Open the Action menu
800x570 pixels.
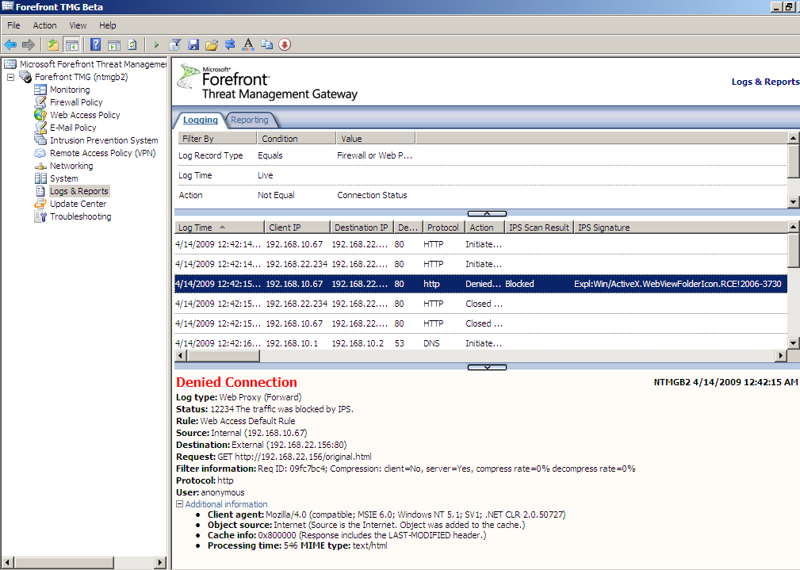click(x=45, y=25)
